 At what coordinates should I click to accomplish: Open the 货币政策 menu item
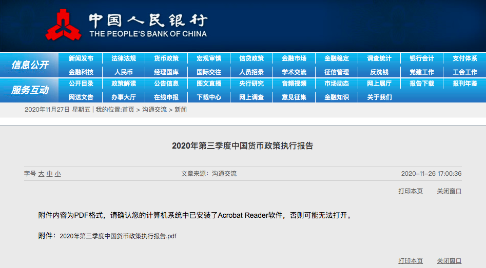tap(166, 58)
